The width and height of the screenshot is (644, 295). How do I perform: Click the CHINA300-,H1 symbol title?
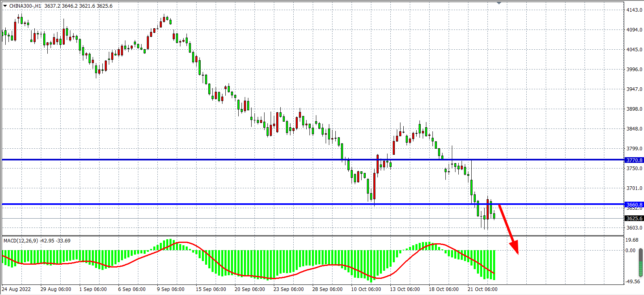pyautogui.click(x=25, y=6)
